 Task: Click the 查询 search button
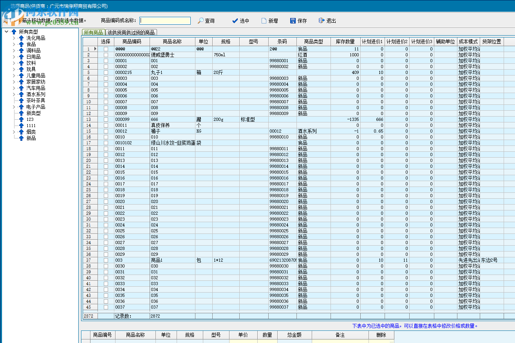click(x=206, y=21)
